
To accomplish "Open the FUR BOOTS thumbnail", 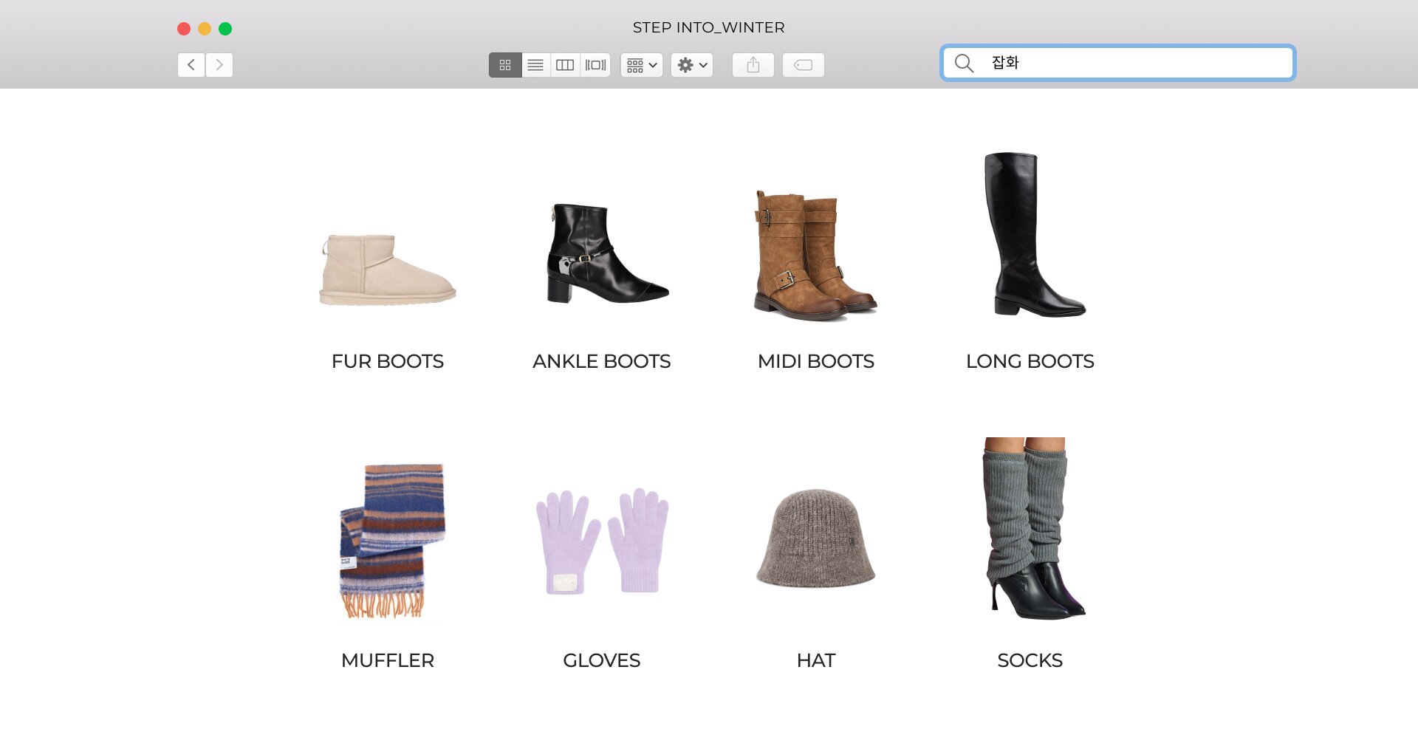I will click(388, 270).
